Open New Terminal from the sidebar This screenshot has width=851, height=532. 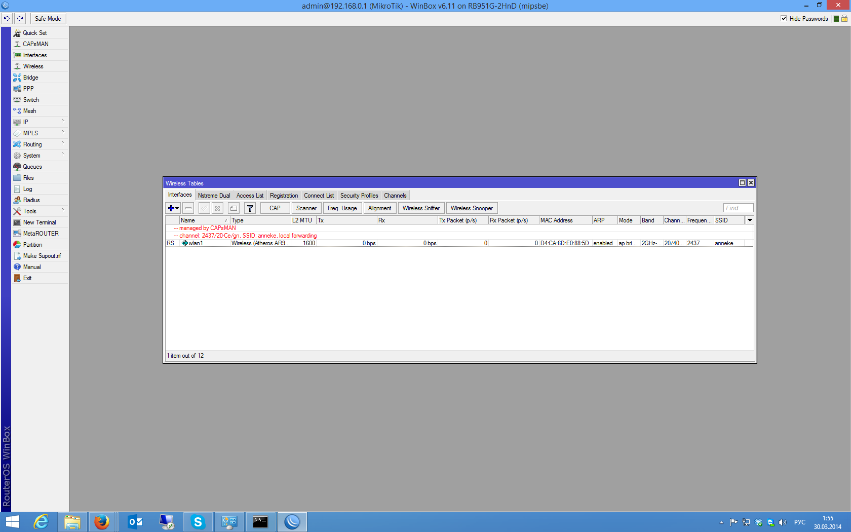pyautogui.click(x=39, y=222)
